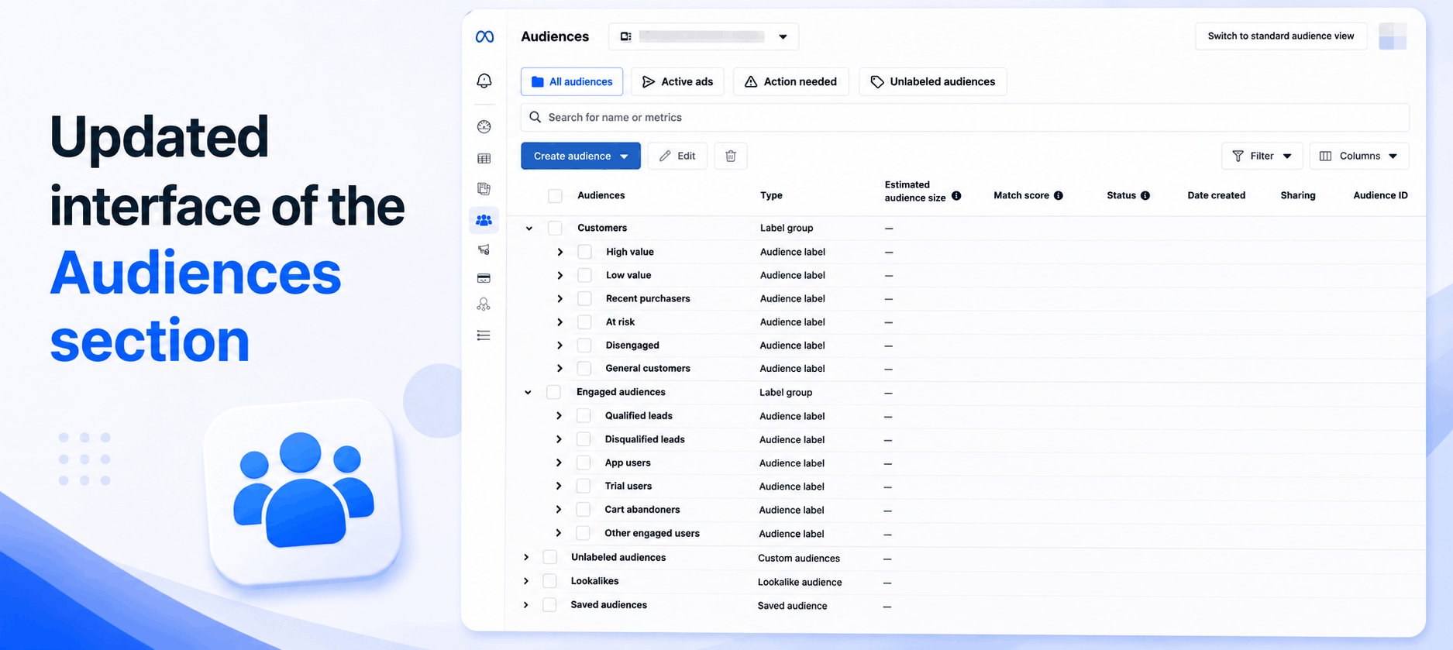This screenshot has height=650, width=1453.
Task: Expand the Unlabeled audiences row
Action: pyautogui.click(x=526, y=558)
